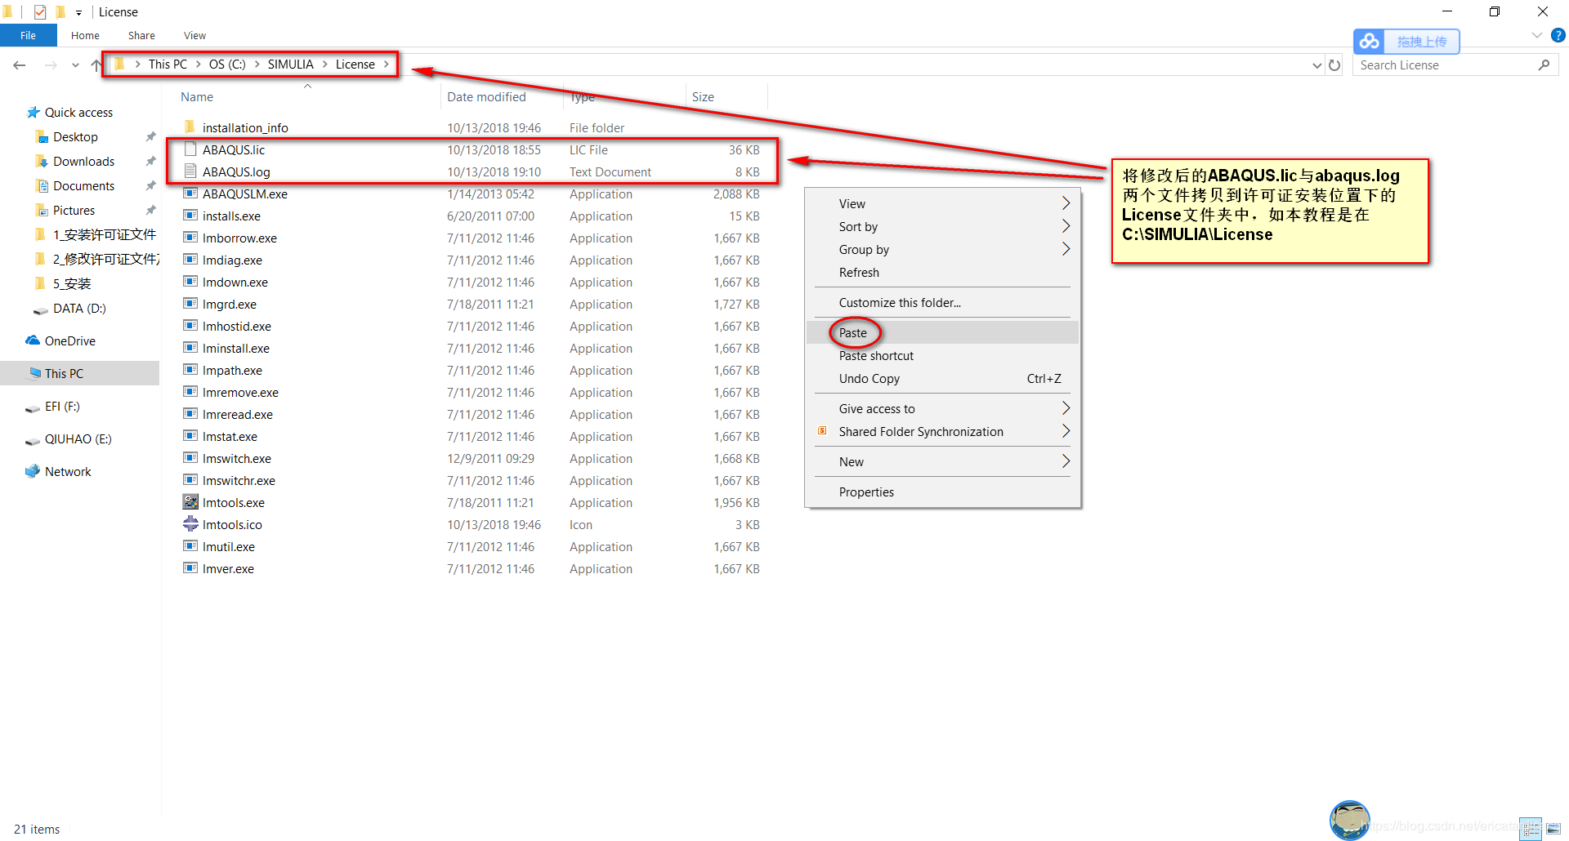Open the Customize Quick Access Toolbar dropdown
The width and height of the screenshot is (1569, 841).
pos(78,12)
